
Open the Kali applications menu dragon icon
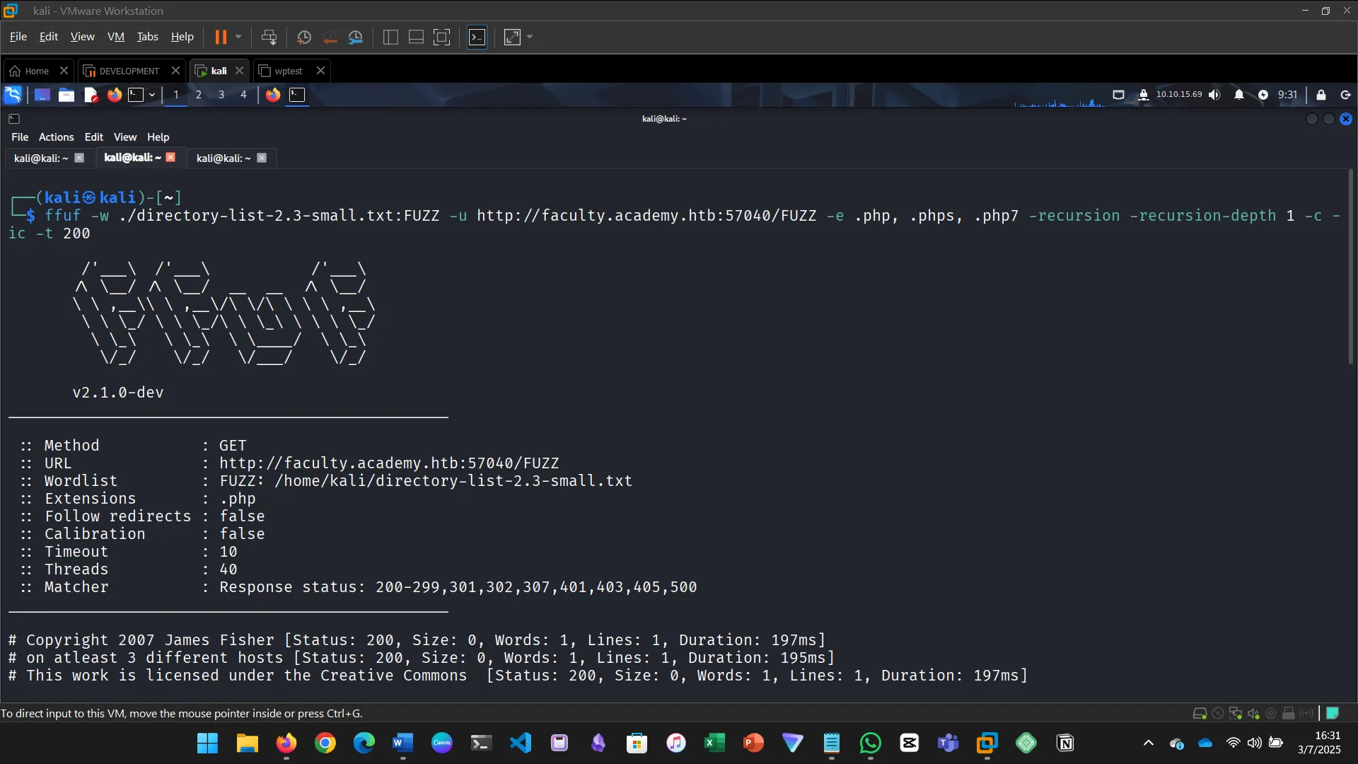pos(13,95)
